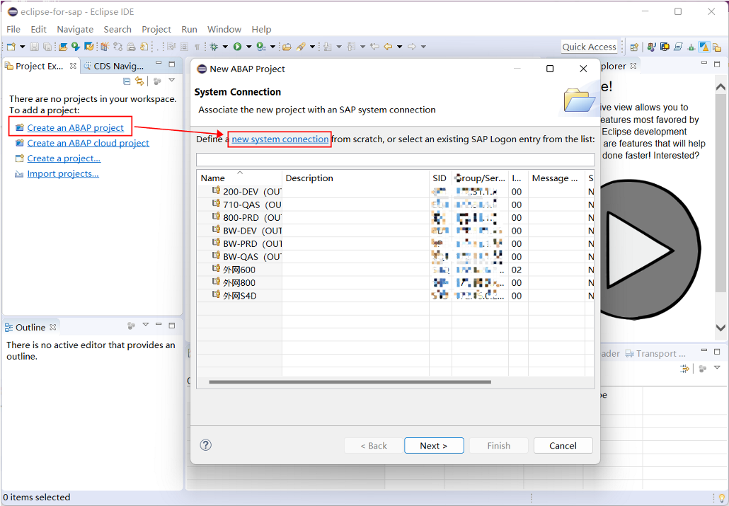Open the Forward history dropdown arrow
Image resolution: width=729 pixels, height=506 pixels.
pos(423,47)
